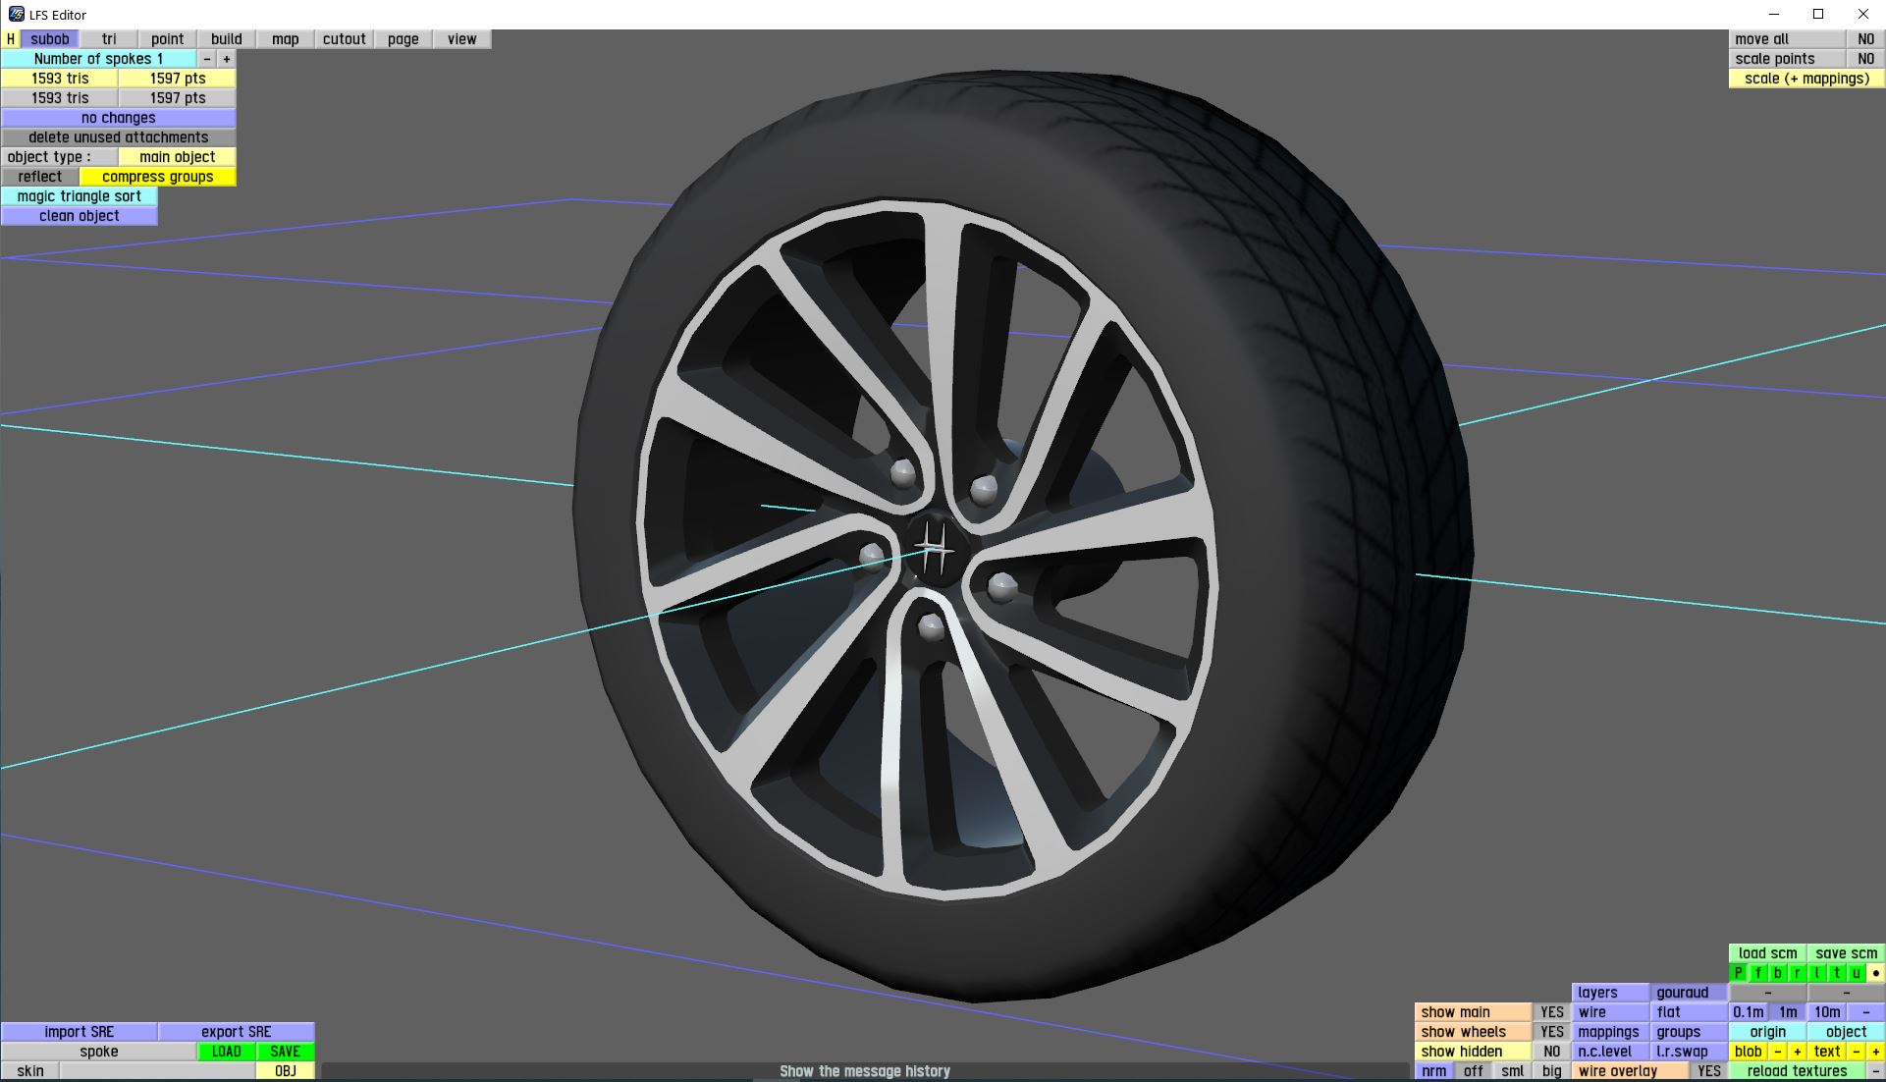Decrease spokes with the minus button
The image size is (1886, 1082).
[x=206, y=59]
